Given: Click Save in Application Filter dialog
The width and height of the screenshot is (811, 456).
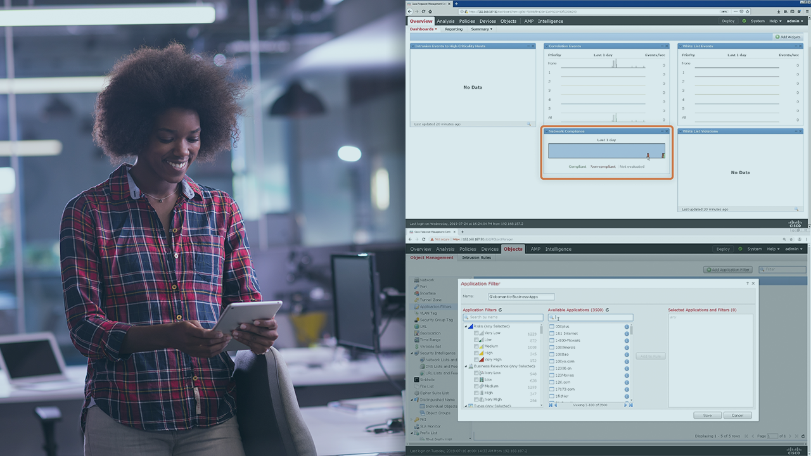Looking at the screenshot, I should pos(707,415).
